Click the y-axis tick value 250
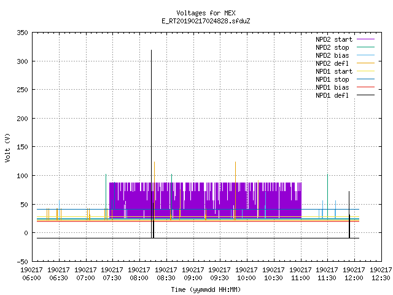 [x=22, y=90]
